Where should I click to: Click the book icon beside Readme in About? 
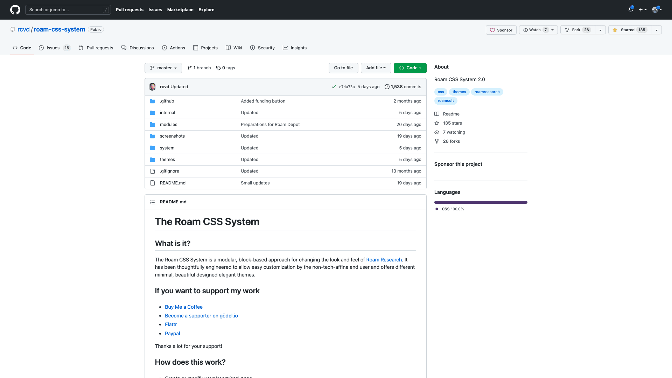pos(437,114)
